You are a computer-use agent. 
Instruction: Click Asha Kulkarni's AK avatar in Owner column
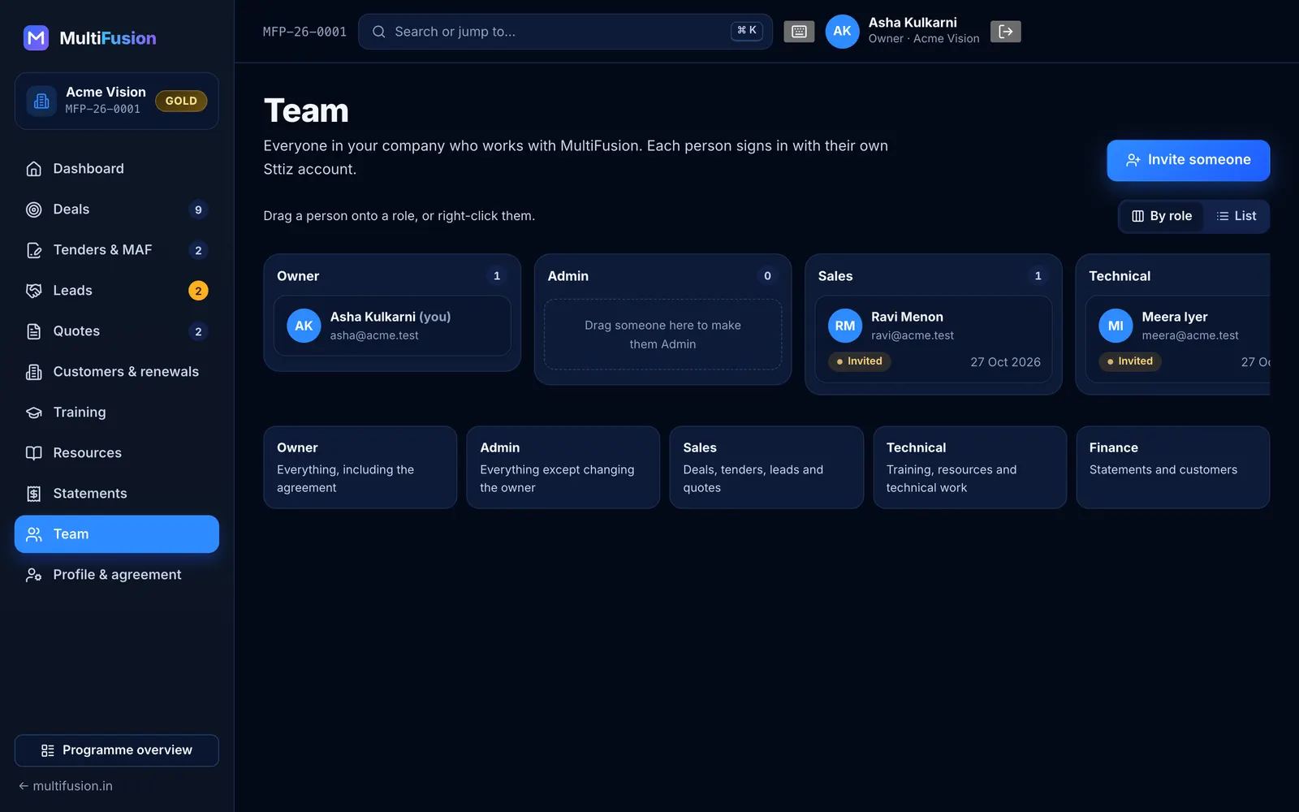click(304, 326)
